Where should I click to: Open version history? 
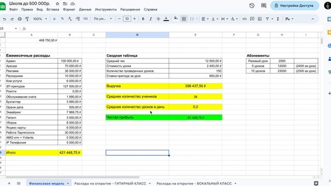tap(252, 6)
